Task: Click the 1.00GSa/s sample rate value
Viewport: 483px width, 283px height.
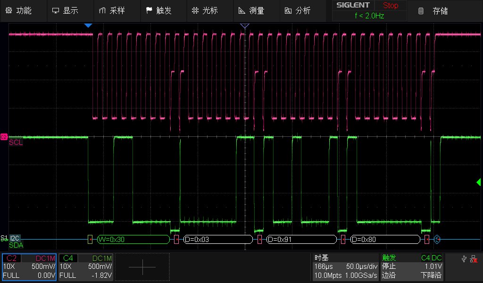Action: coord(361,275)
